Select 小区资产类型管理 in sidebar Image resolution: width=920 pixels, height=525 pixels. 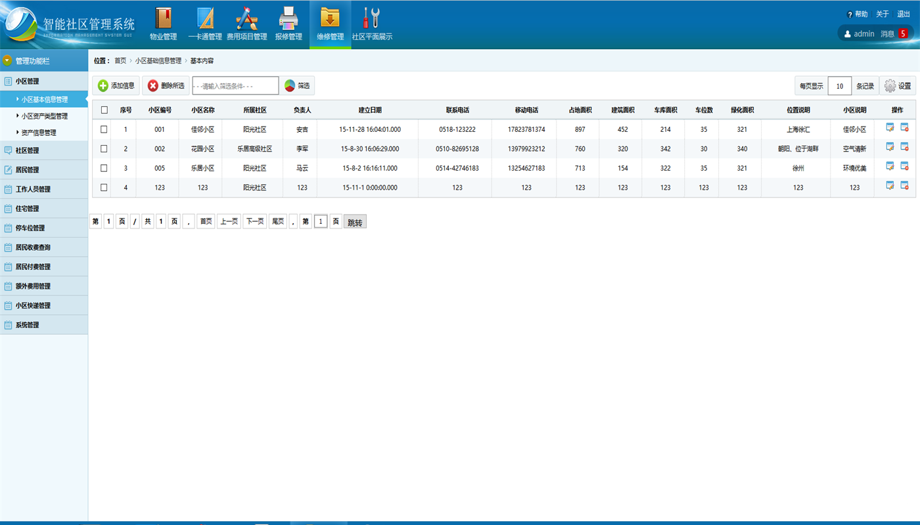click(44, 116)
